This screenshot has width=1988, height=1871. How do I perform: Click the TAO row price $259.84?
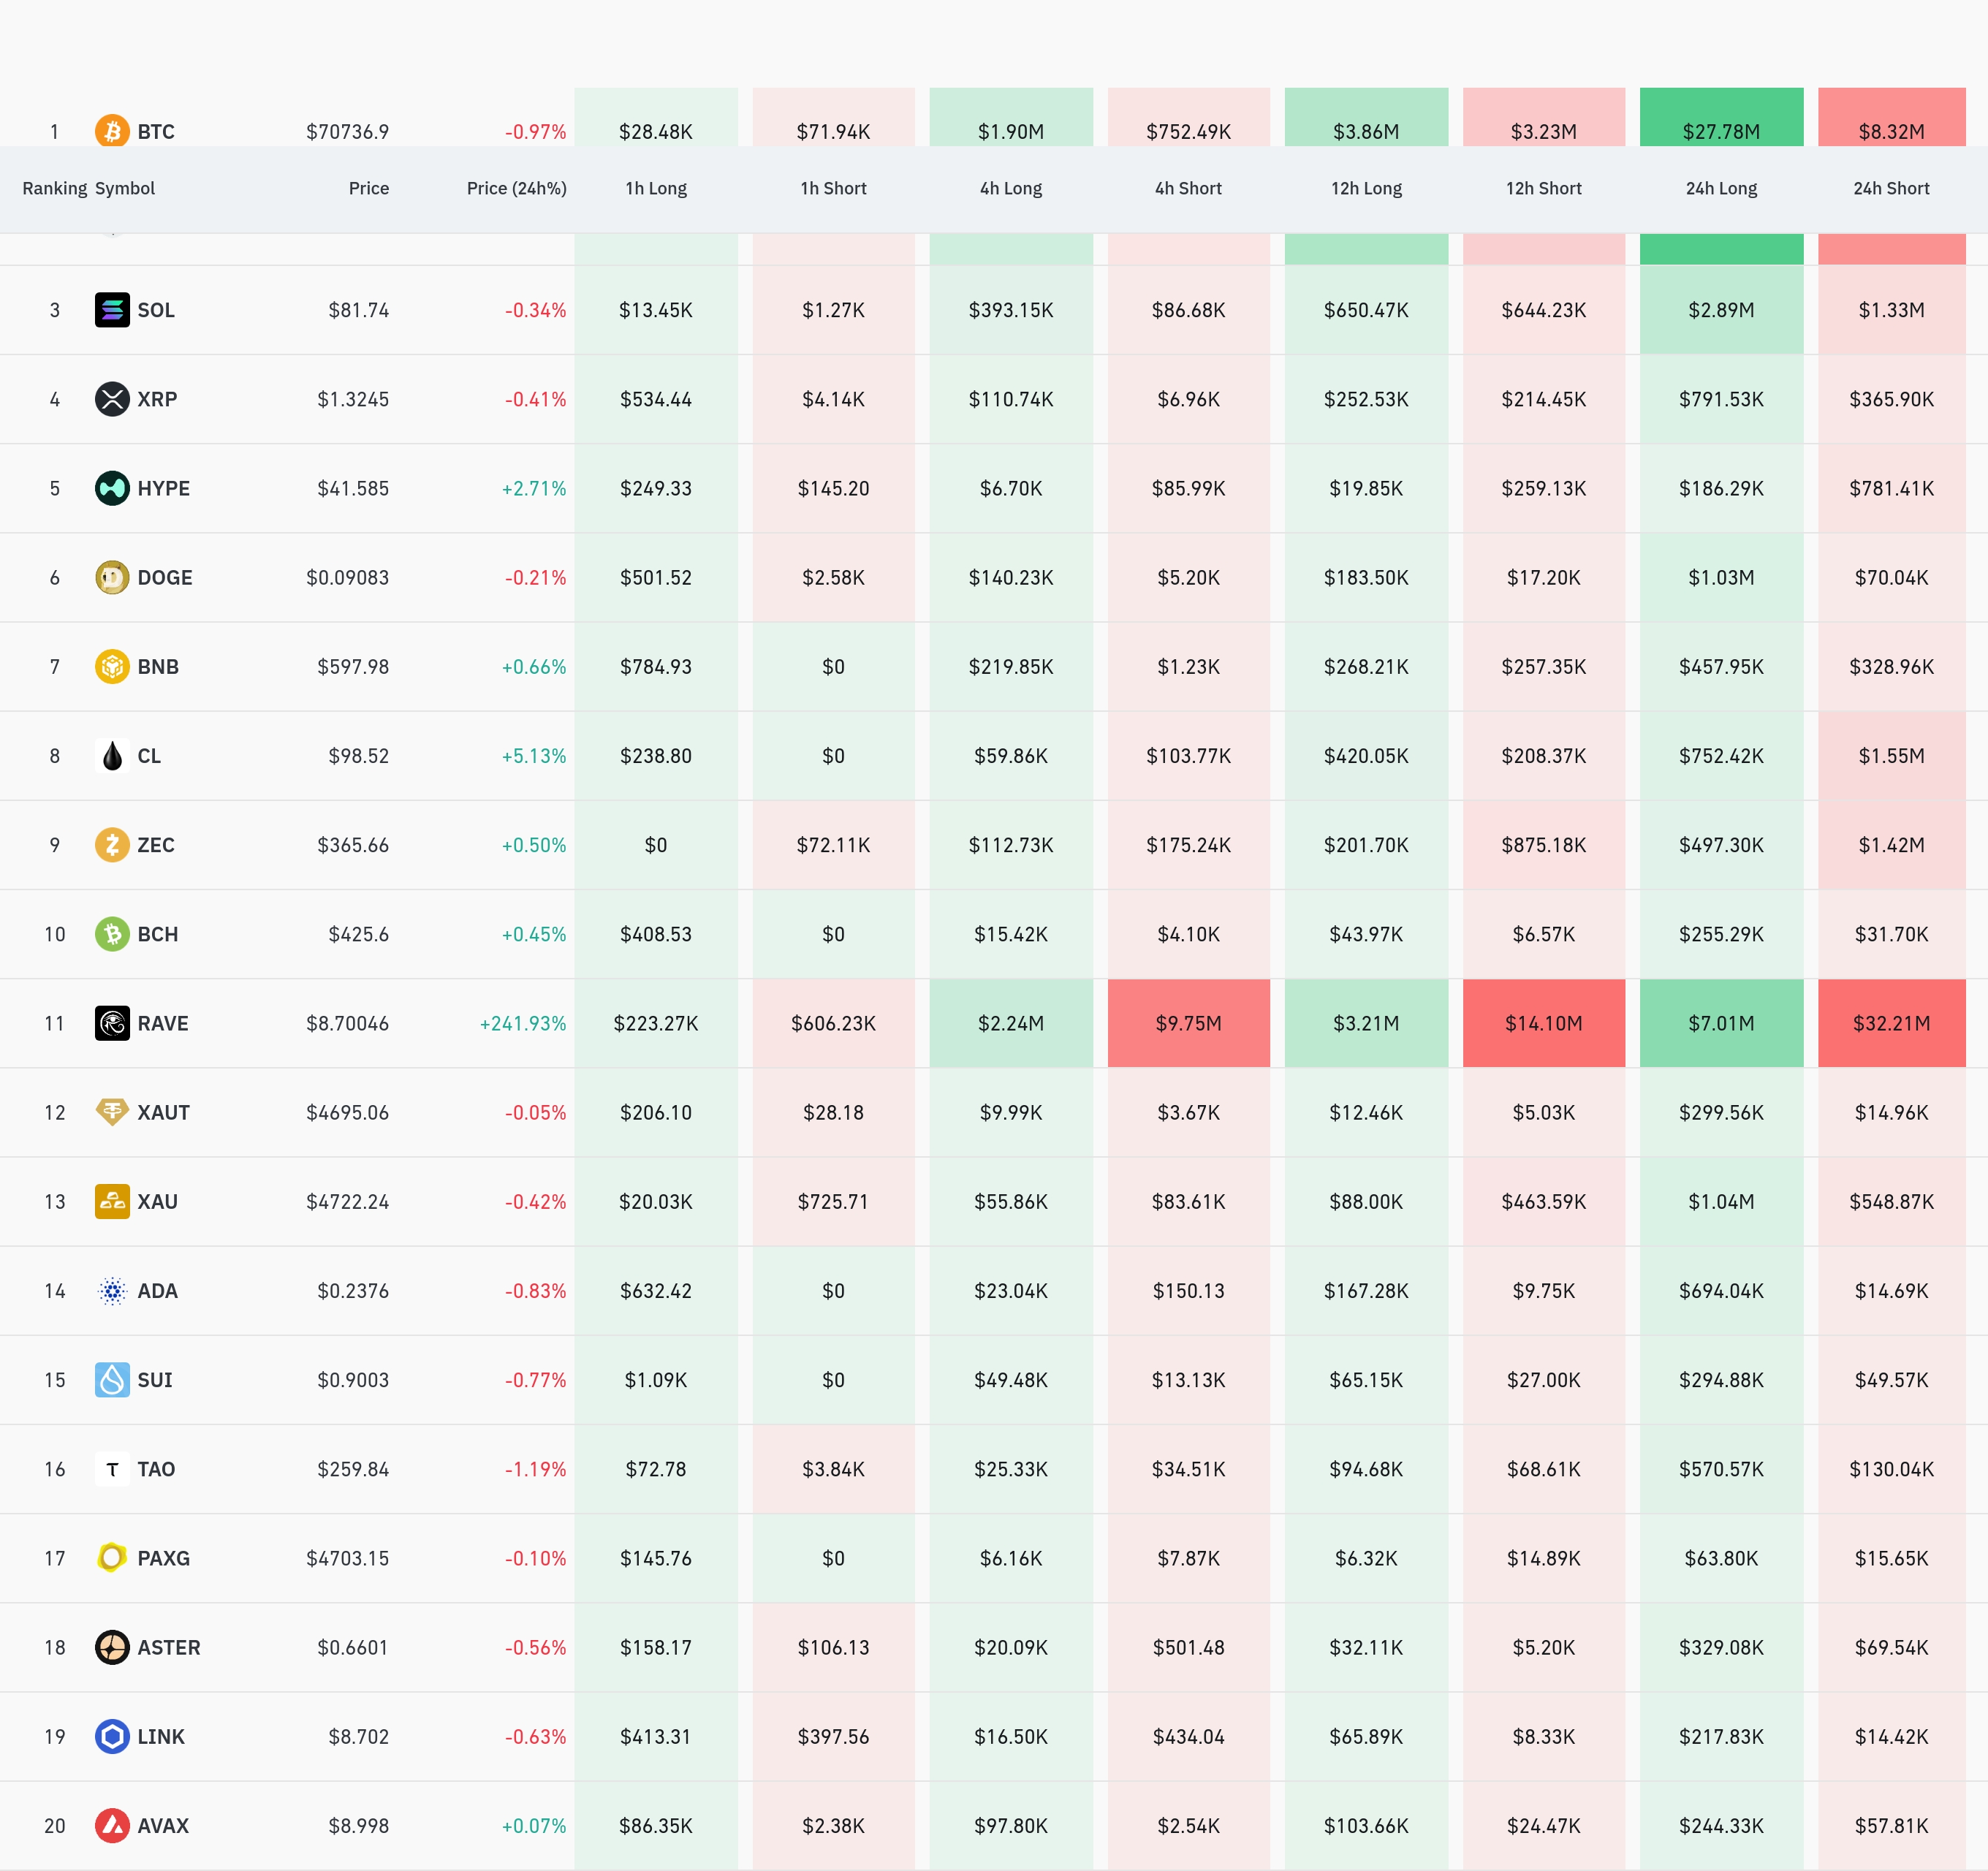click(x=353, y=1469)
